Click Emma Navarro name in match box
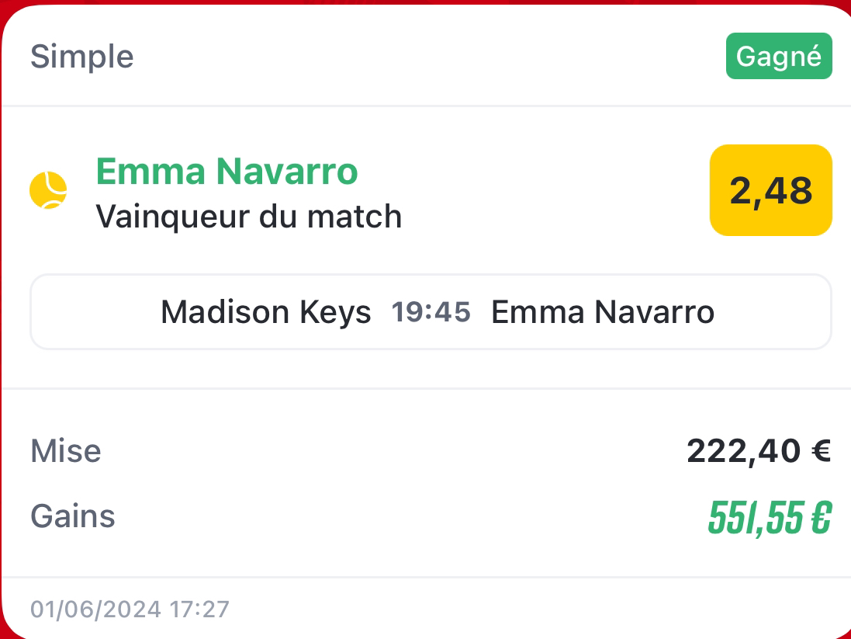851x639 pixels. [603, 312]
